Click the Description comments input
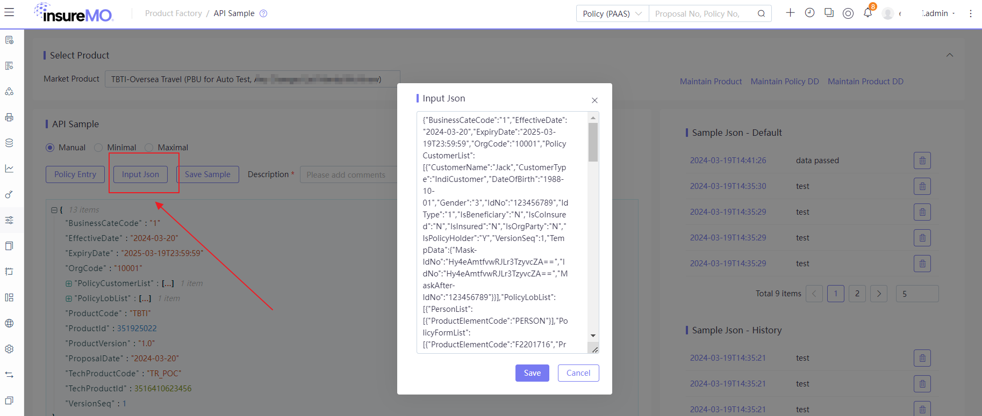 [349, 174]
